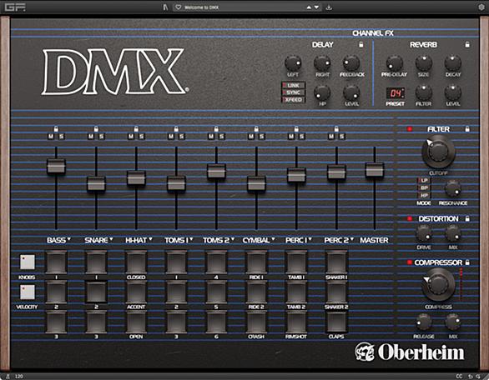Click lock icon above Toms 1 channel
This screenshot has height=380, width=489.
tap(176, 129)
